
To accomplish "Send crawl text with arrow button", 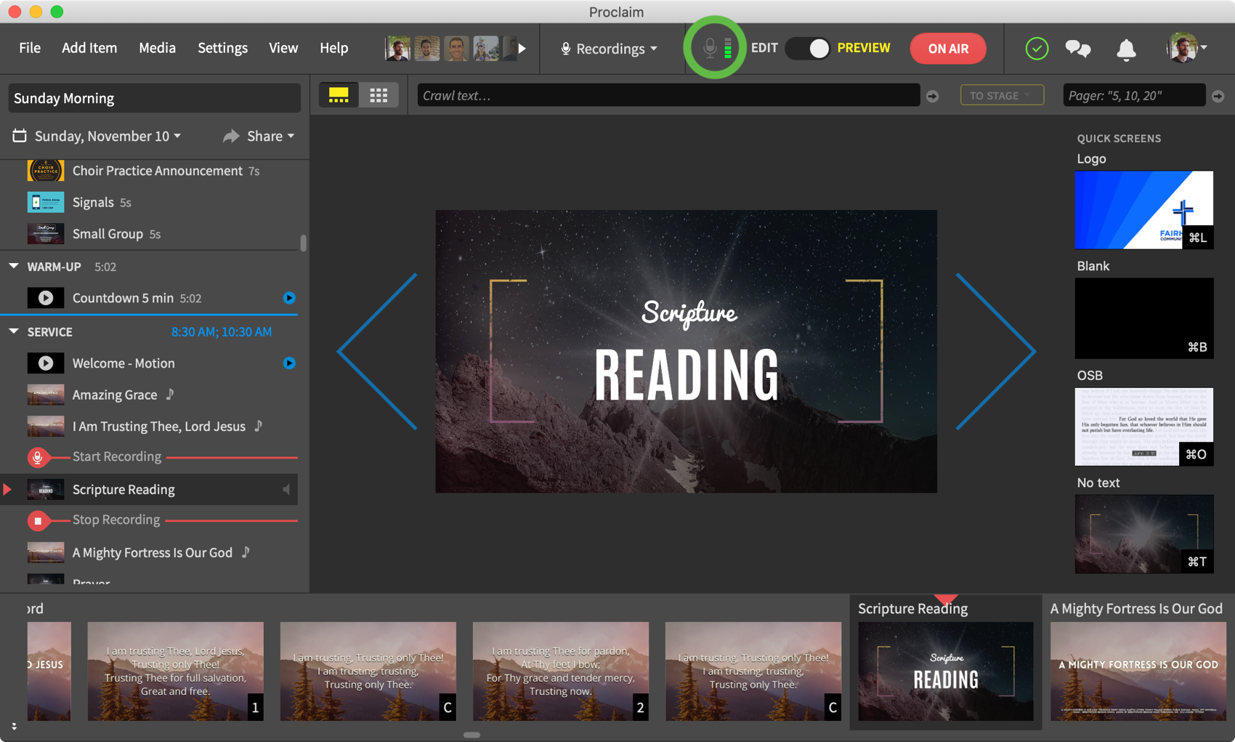I will point(933,96).
